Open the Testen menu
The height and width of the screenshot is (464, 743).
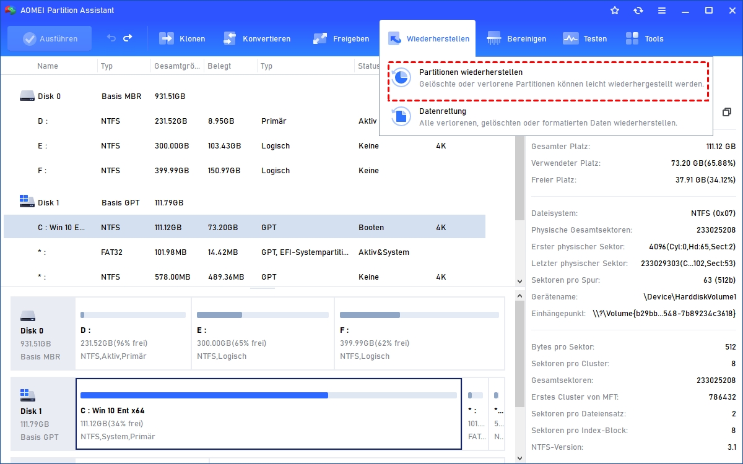585,38
